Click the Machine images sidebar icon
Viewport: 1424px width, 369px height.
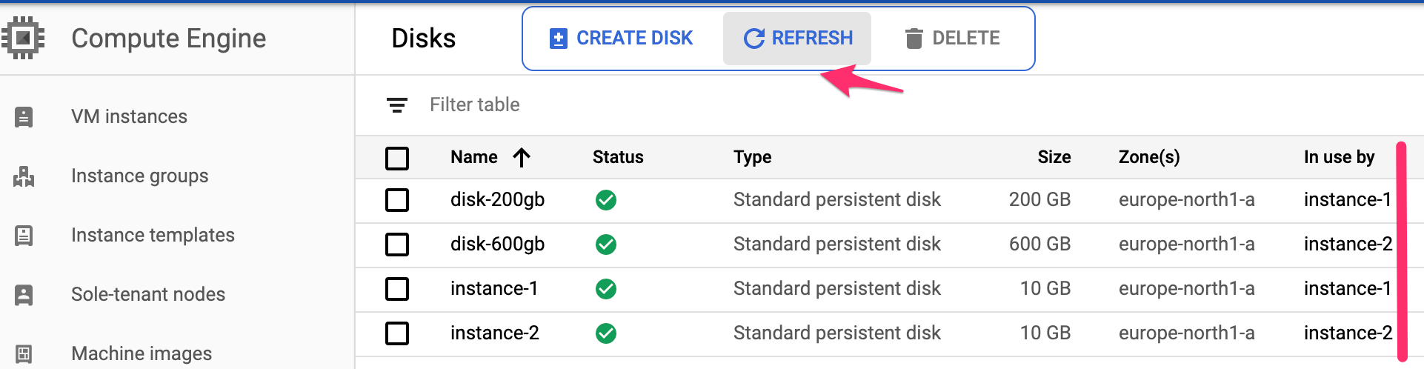coord(24,353)
